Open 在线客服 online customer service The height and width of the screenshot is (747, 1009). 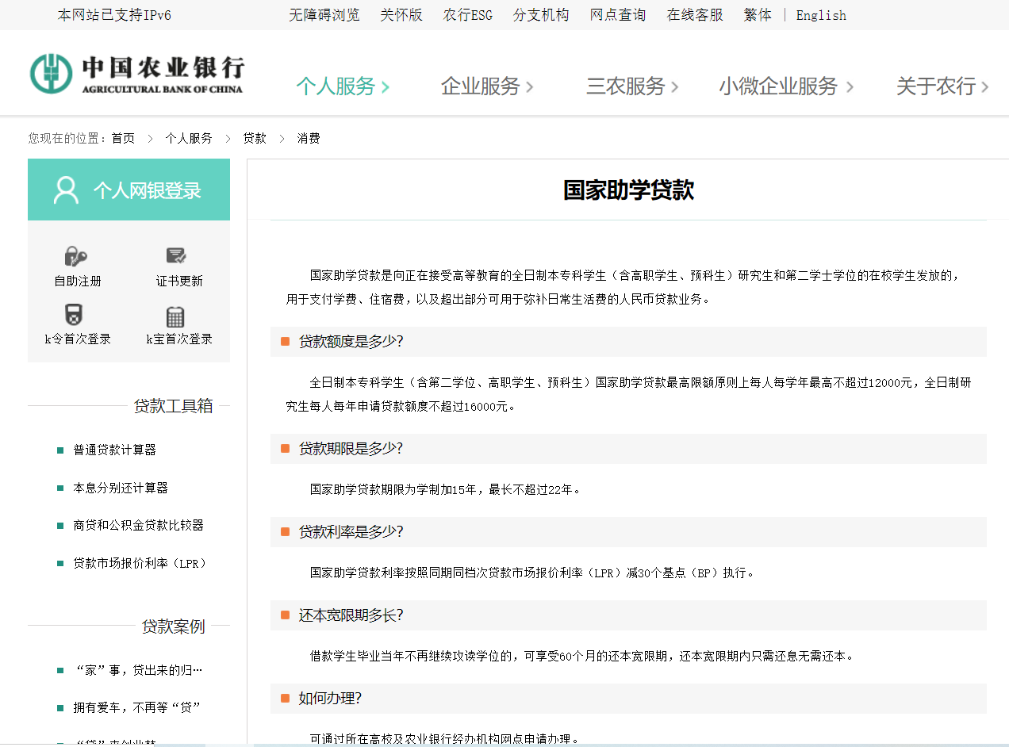click(695, 15)
